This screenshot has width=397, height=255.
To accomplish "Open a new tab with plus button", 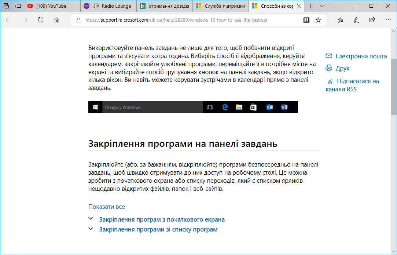I will (x=310, y=6).
